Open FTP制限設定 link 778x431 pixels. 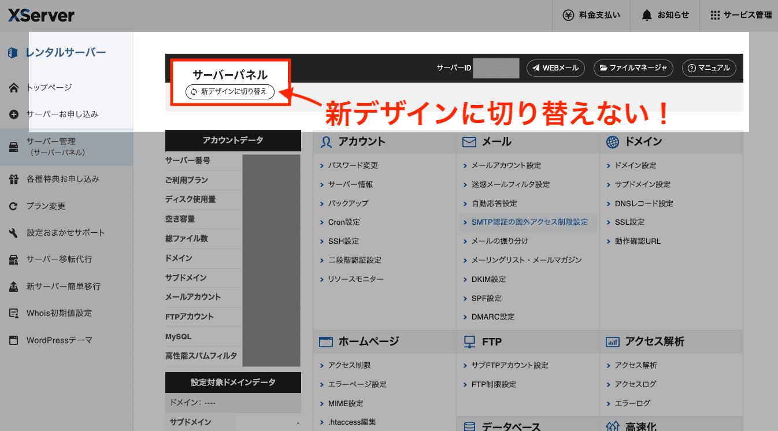click(494, 384)
